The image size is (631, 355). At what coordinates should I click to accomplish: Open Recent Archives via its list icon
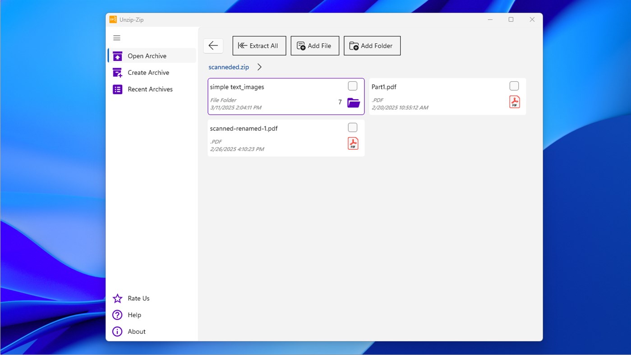[x=117, y=89]
